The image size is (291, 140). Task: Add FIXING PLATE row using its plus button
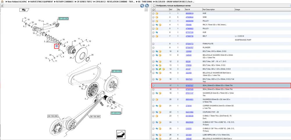click(x=153, y=44)
